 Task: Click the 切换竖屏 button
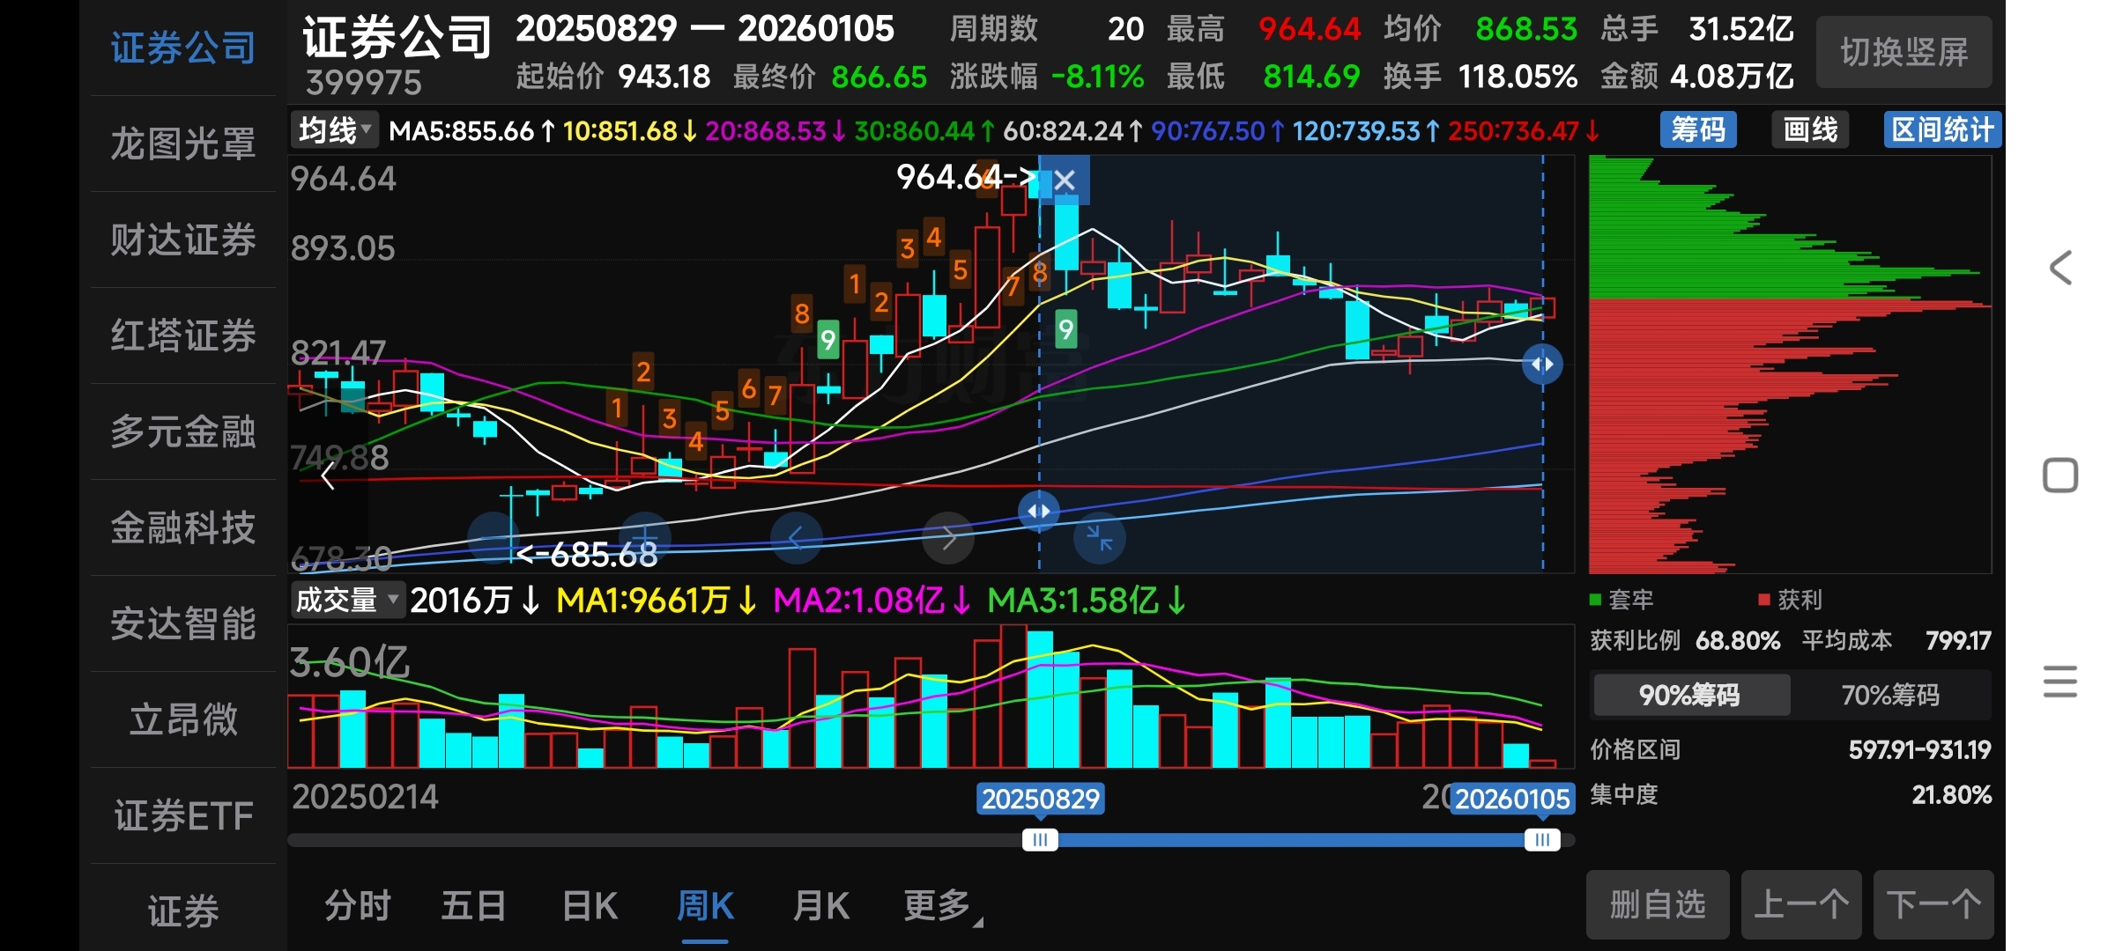point(1903,53)
